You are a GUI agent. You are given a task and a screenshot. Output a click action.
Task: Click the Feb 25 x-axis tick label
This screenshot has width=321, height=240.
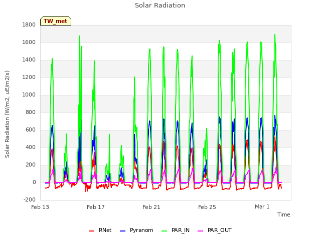(207, 207)
